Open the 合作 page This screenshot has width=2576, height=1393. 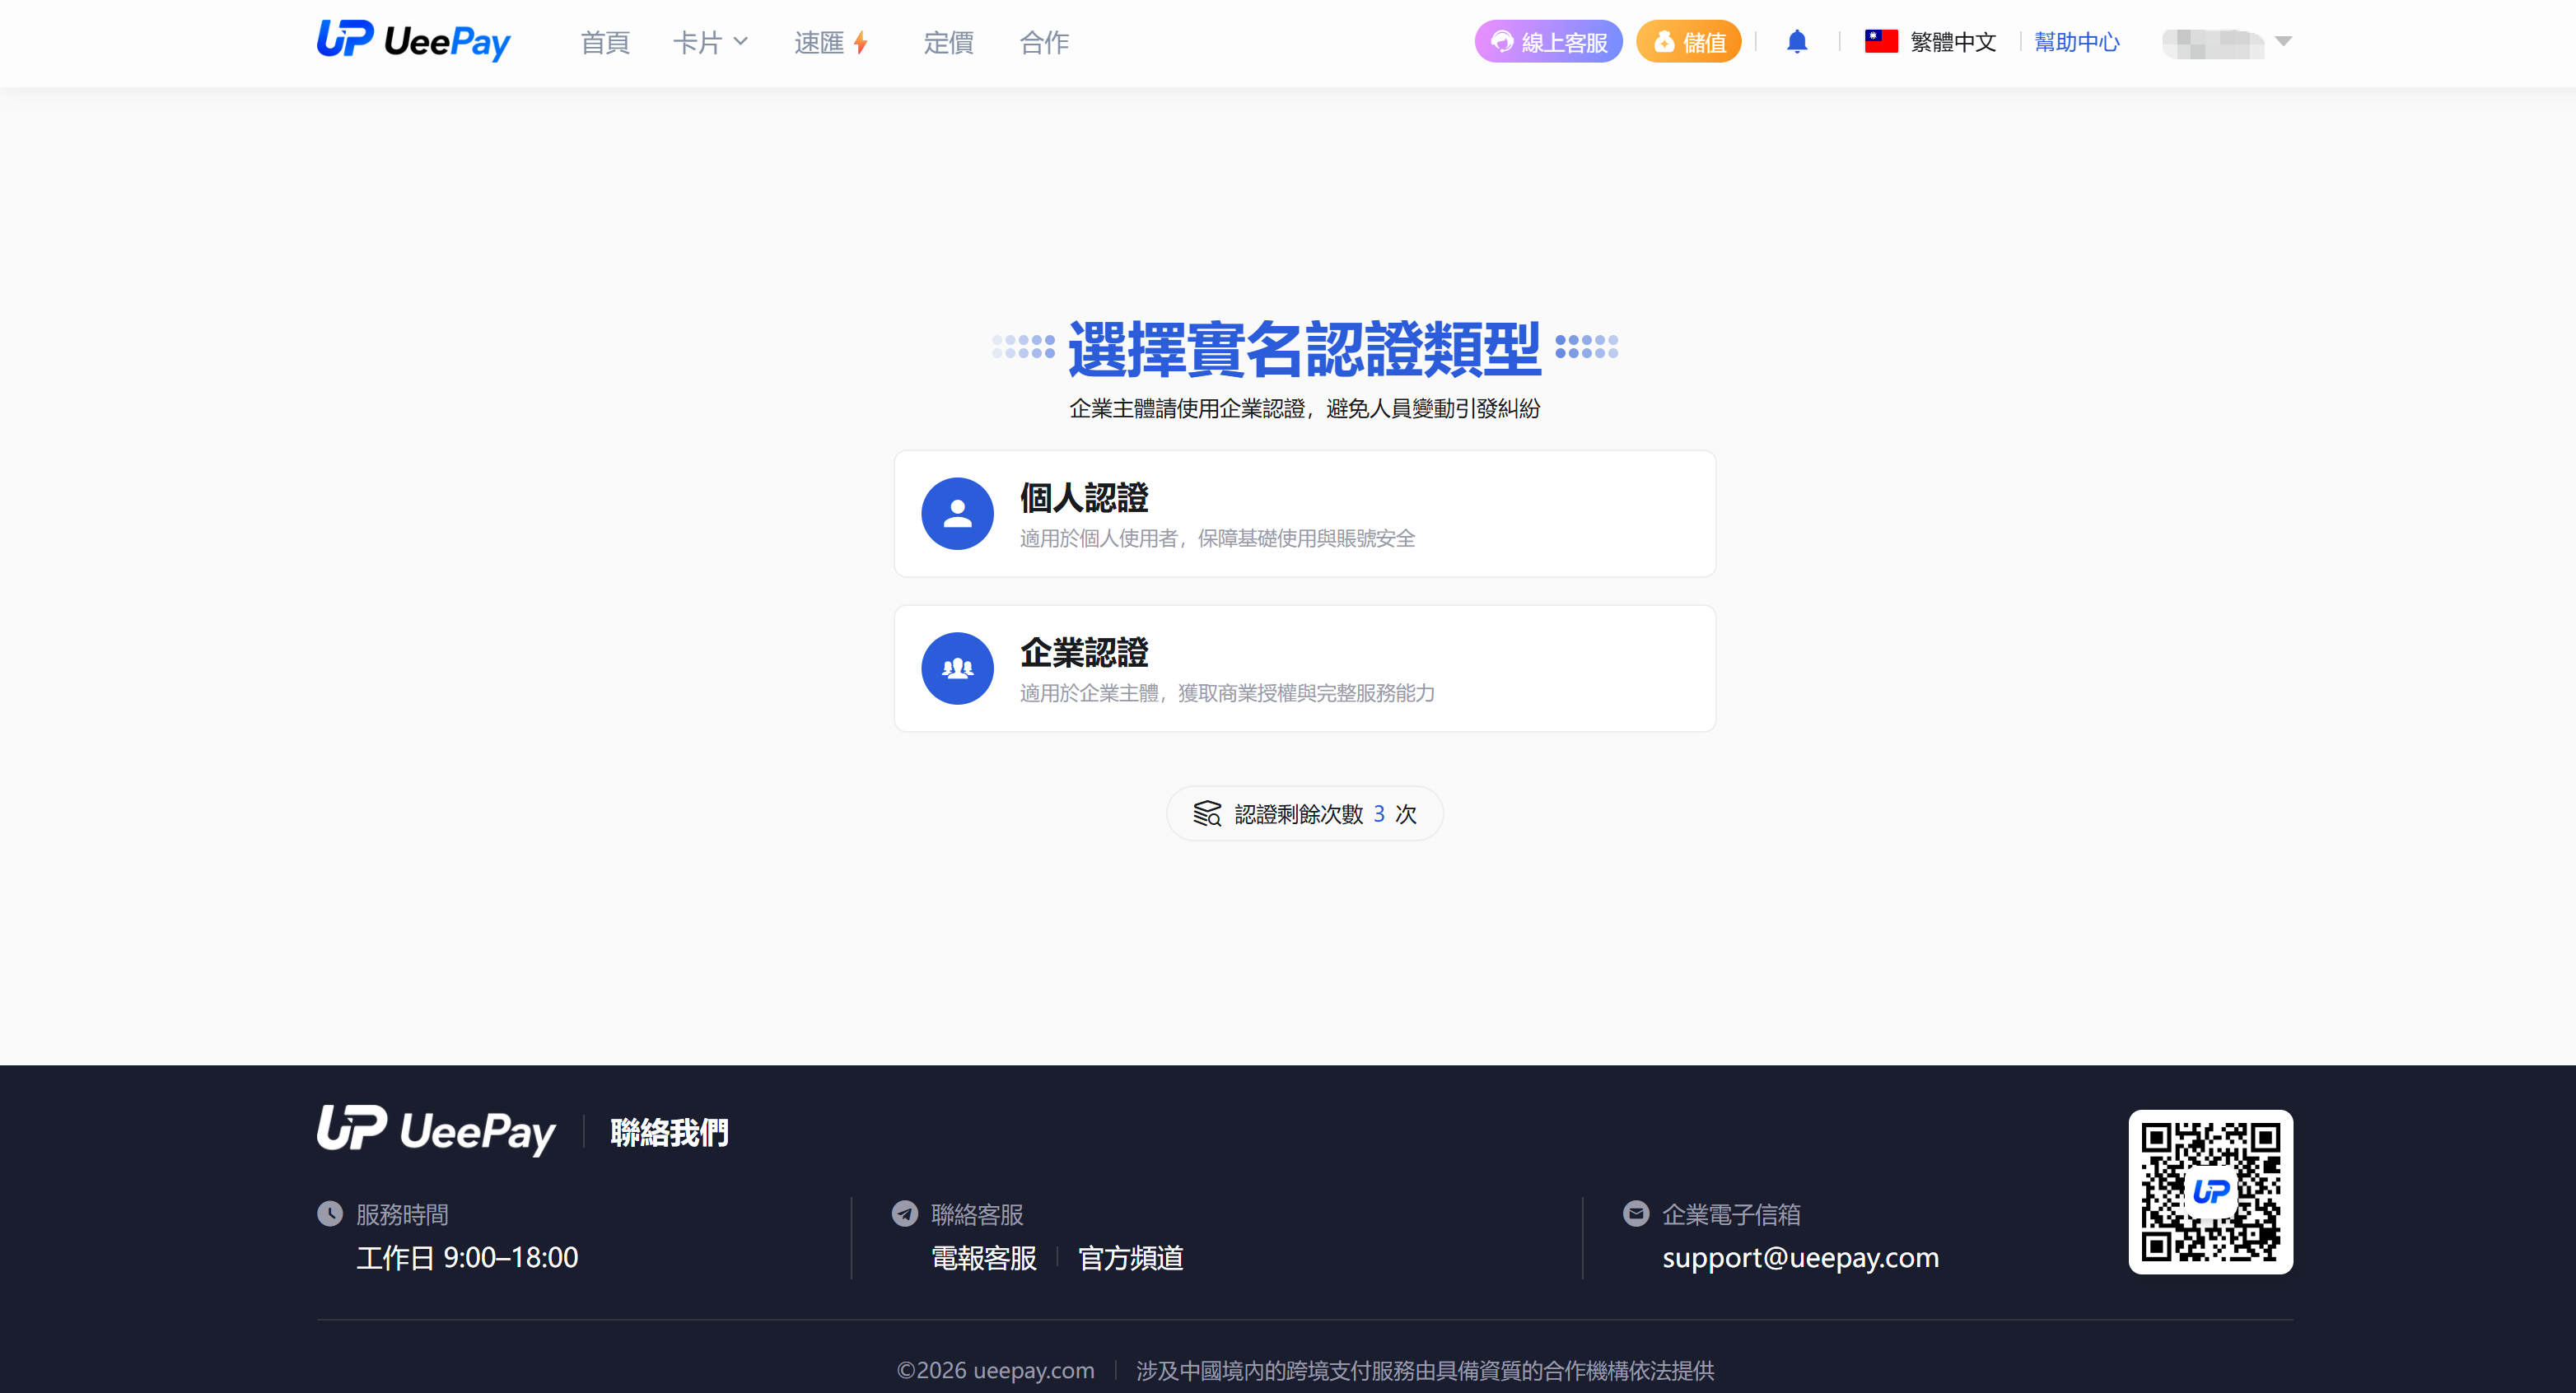click(x=1044, y=42)
